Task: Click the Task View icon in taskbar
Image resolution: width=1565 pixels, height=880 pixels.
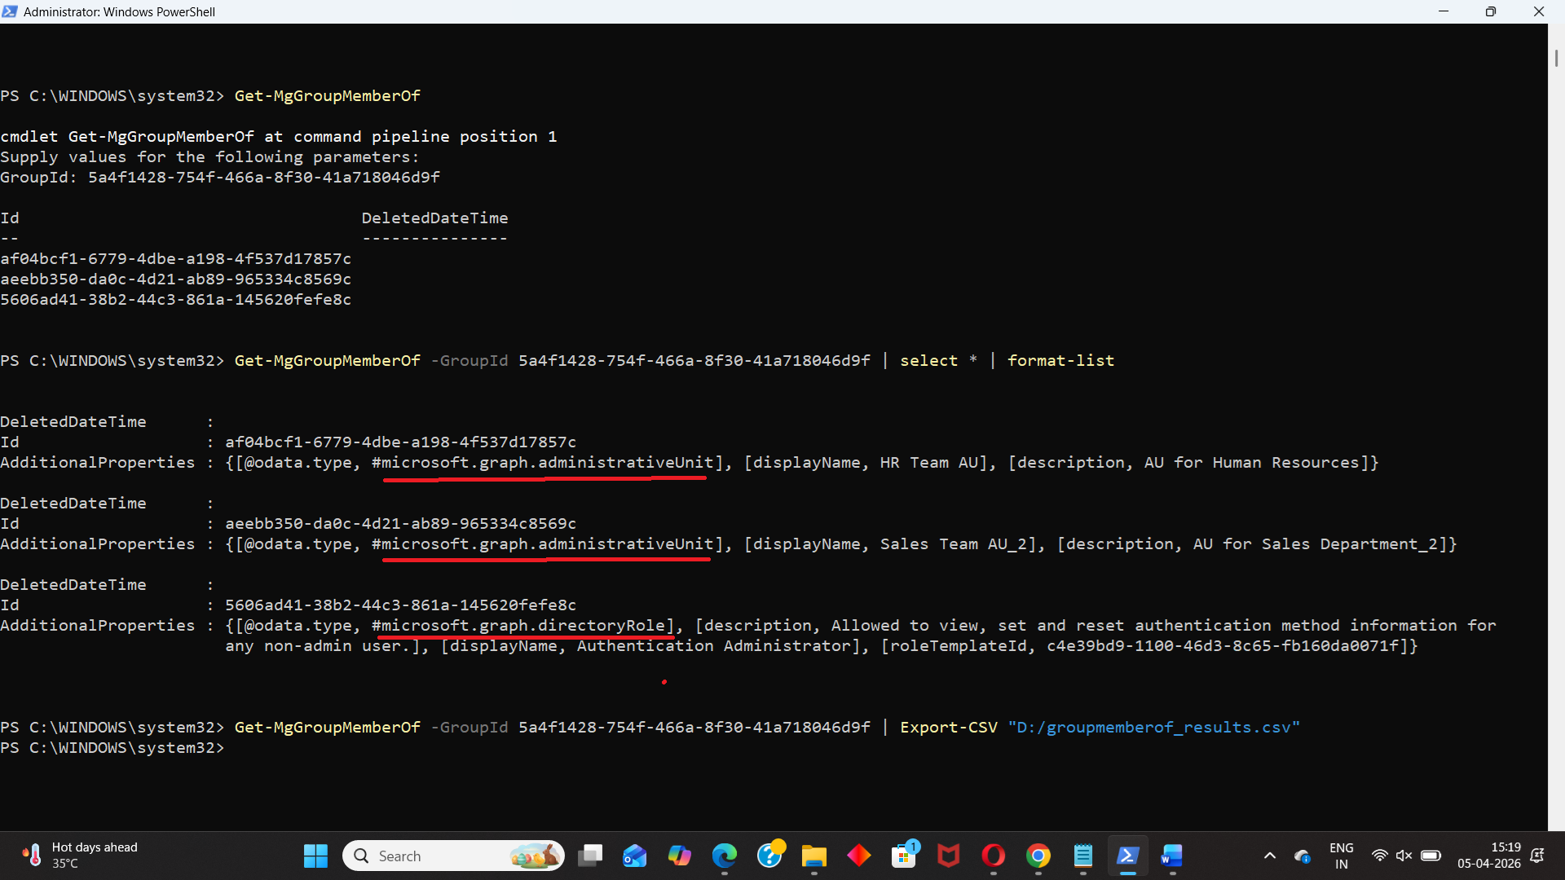Action: 590,856
